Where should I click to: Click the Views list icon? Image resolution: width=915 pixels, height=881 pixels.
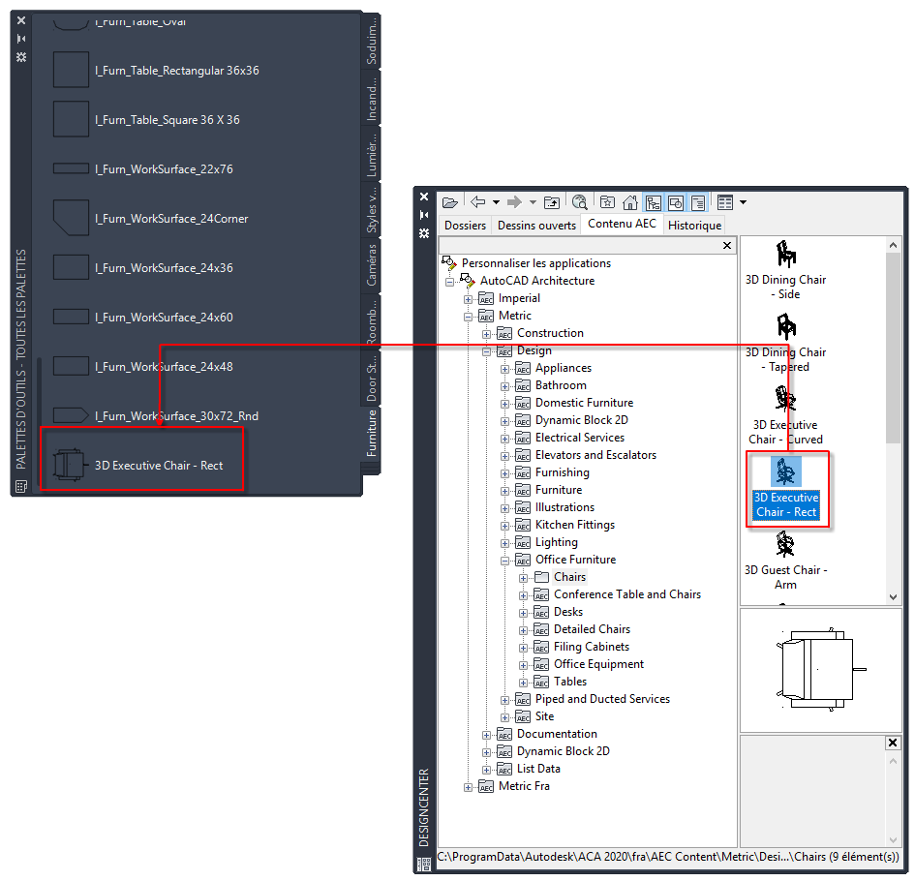point(725,202)
